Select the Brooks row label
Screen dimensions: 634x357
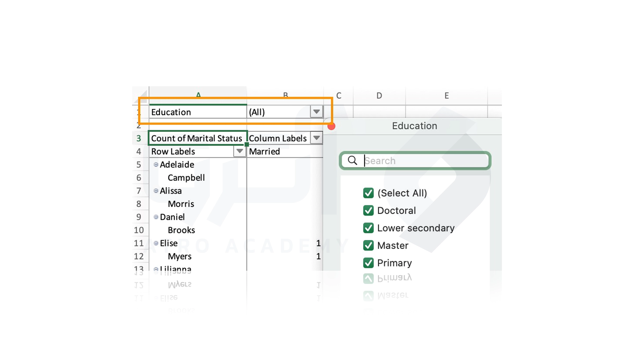[x=181, y=230]
